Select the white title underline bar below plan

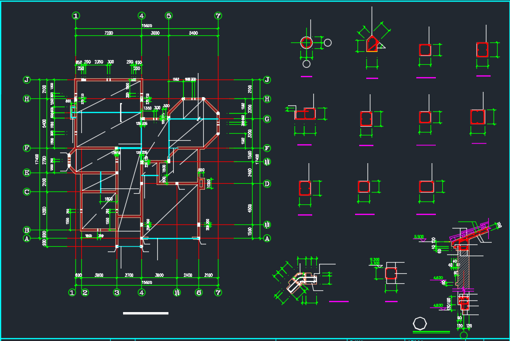(x=145, y=313)
